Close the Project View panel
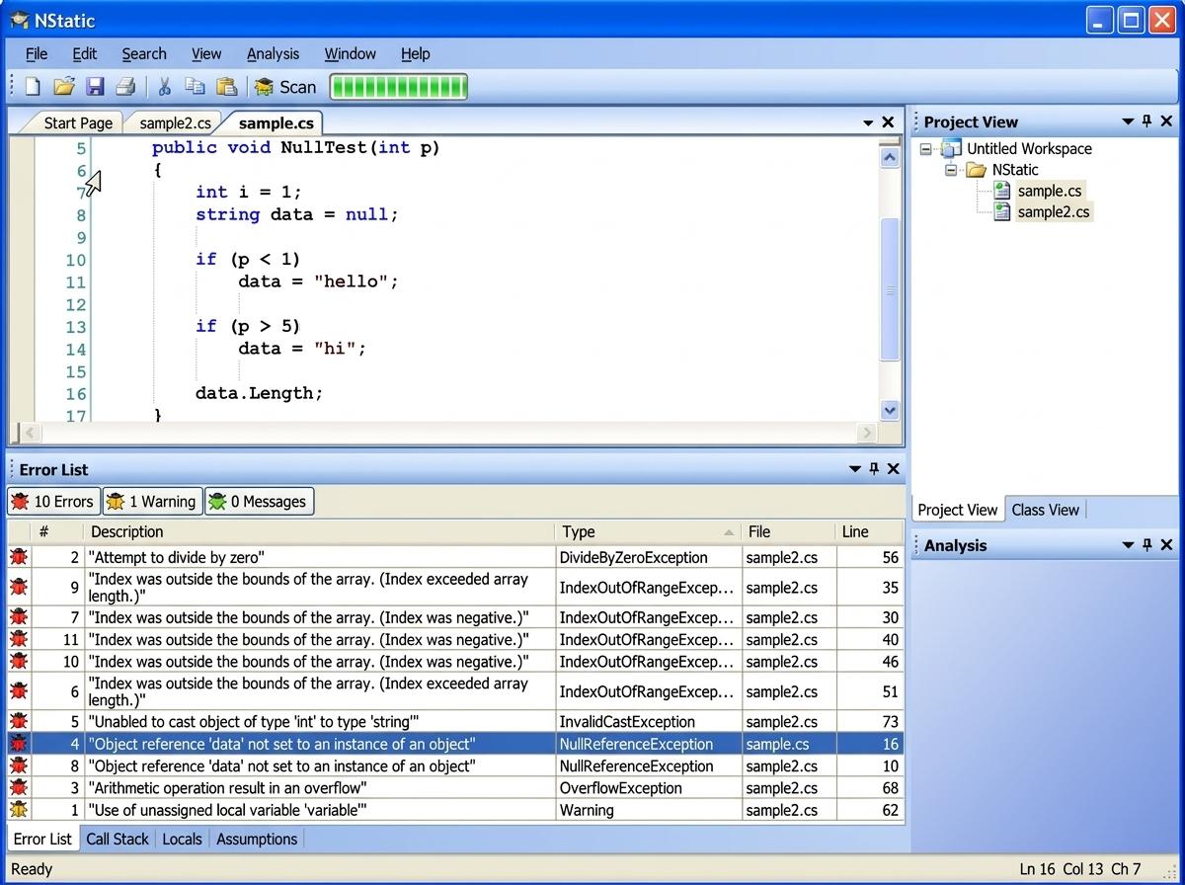1185x885 pixels. coord(1166,121)
